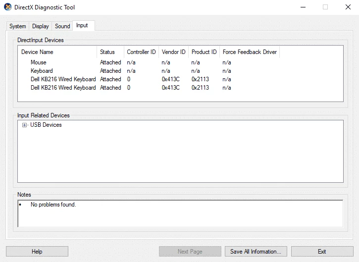Click the Product ID column header
This screenshot has height=262, width=359.
[x=204, y=52]
